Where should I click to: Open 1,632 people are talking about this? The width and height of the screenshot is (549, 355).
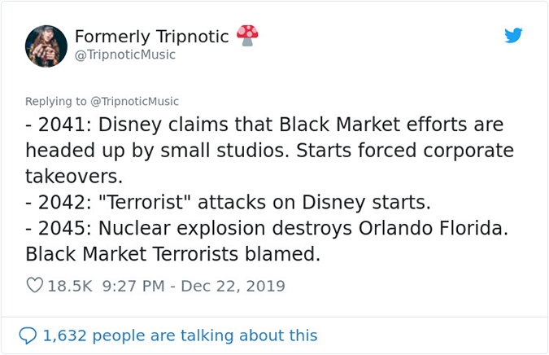coord(180,335)
